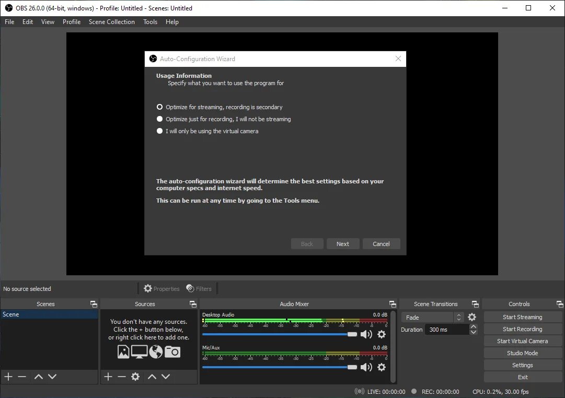Mute Desktop Audio speaker icon
This screenshot has width=565, height=398.
coord(366,334)
